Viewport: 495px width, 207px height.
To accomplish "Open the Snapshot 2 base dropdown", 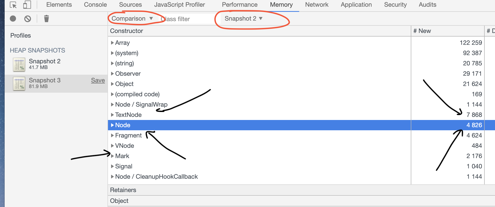I will pos(243,19).
